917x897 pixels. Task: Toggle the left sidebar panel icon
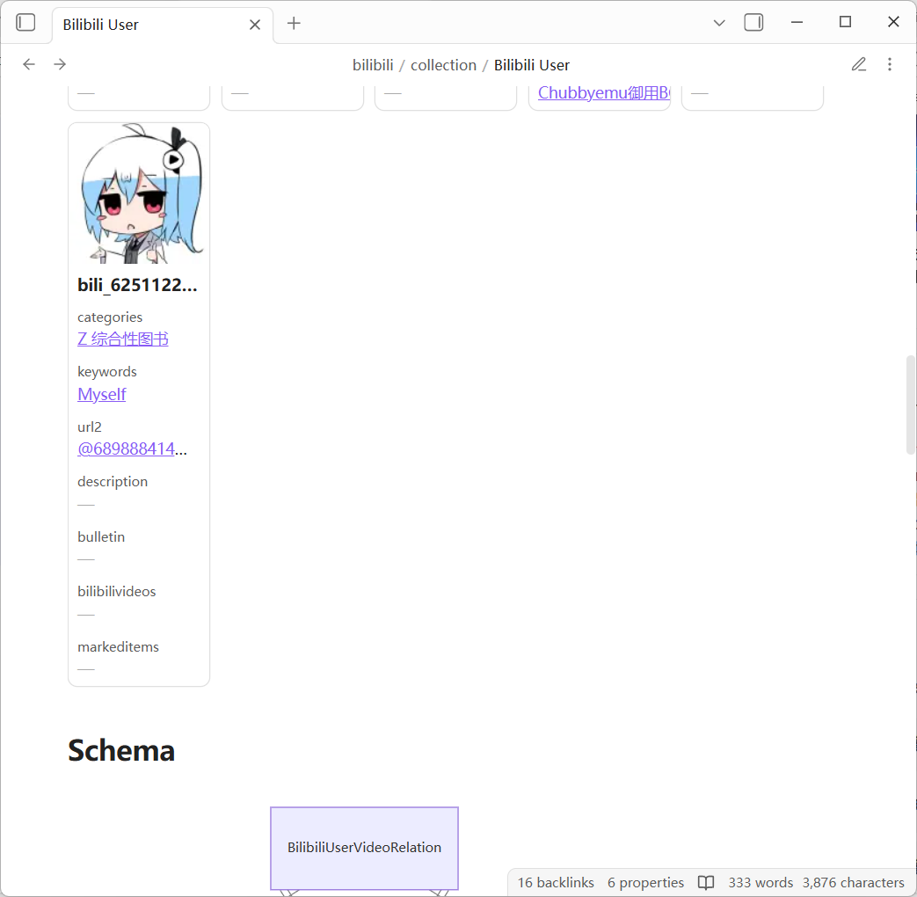26,23
